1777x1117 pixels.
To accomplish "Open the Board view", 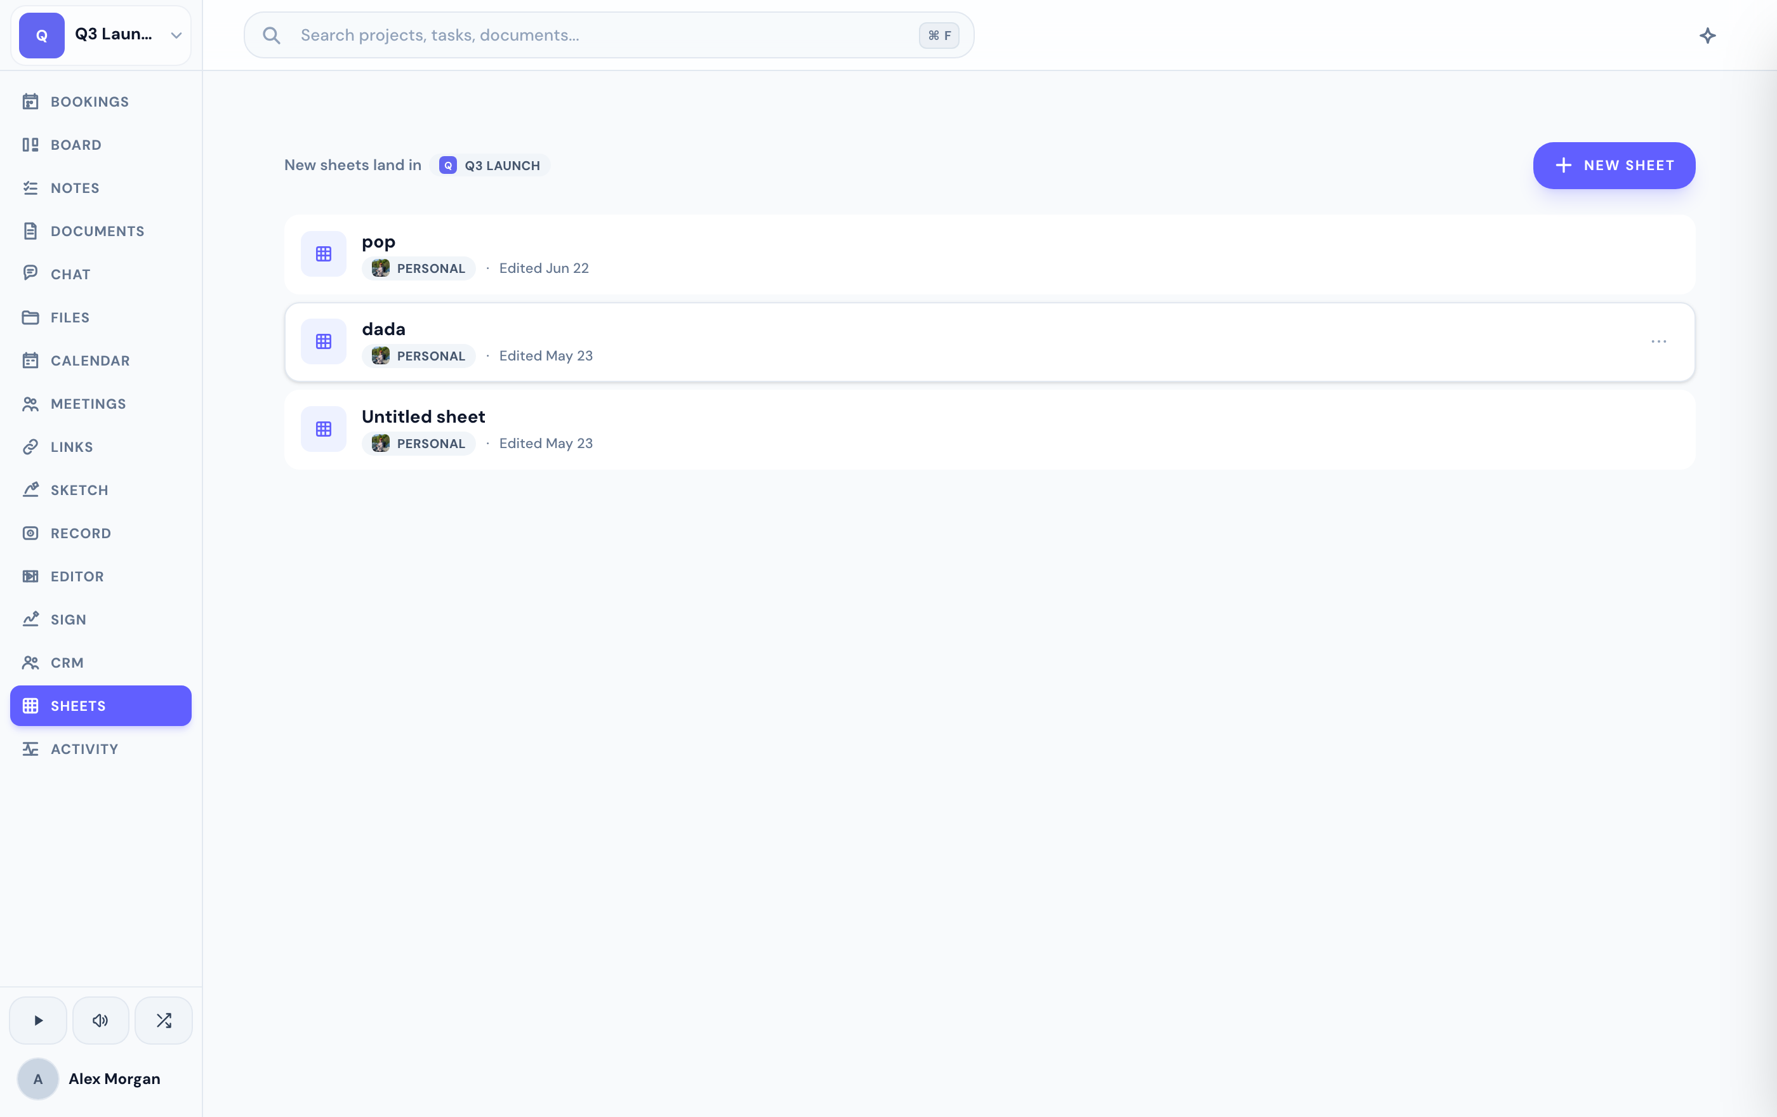I will click(x=100, y=145).
